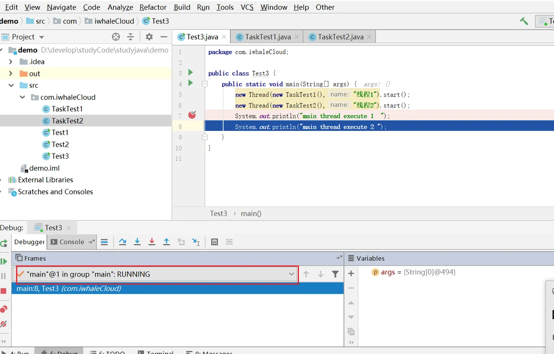Click the Frames panel restore layout icon
Image resolution: width=554 pixels, height=354 pixels.
pyautogui.click(x=339, y=257)
